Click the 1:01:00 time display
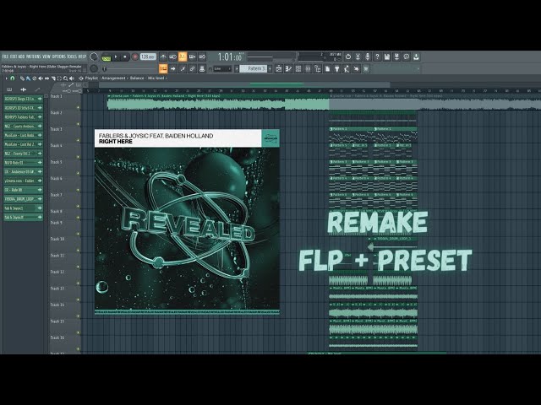 (230, 57)
